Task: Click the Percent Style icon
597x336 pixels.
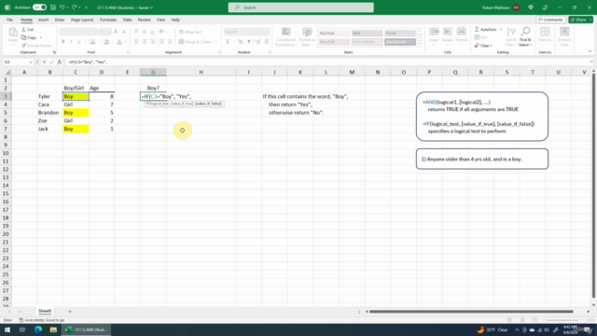Action: pyautogui.click(x=241, y=42)
